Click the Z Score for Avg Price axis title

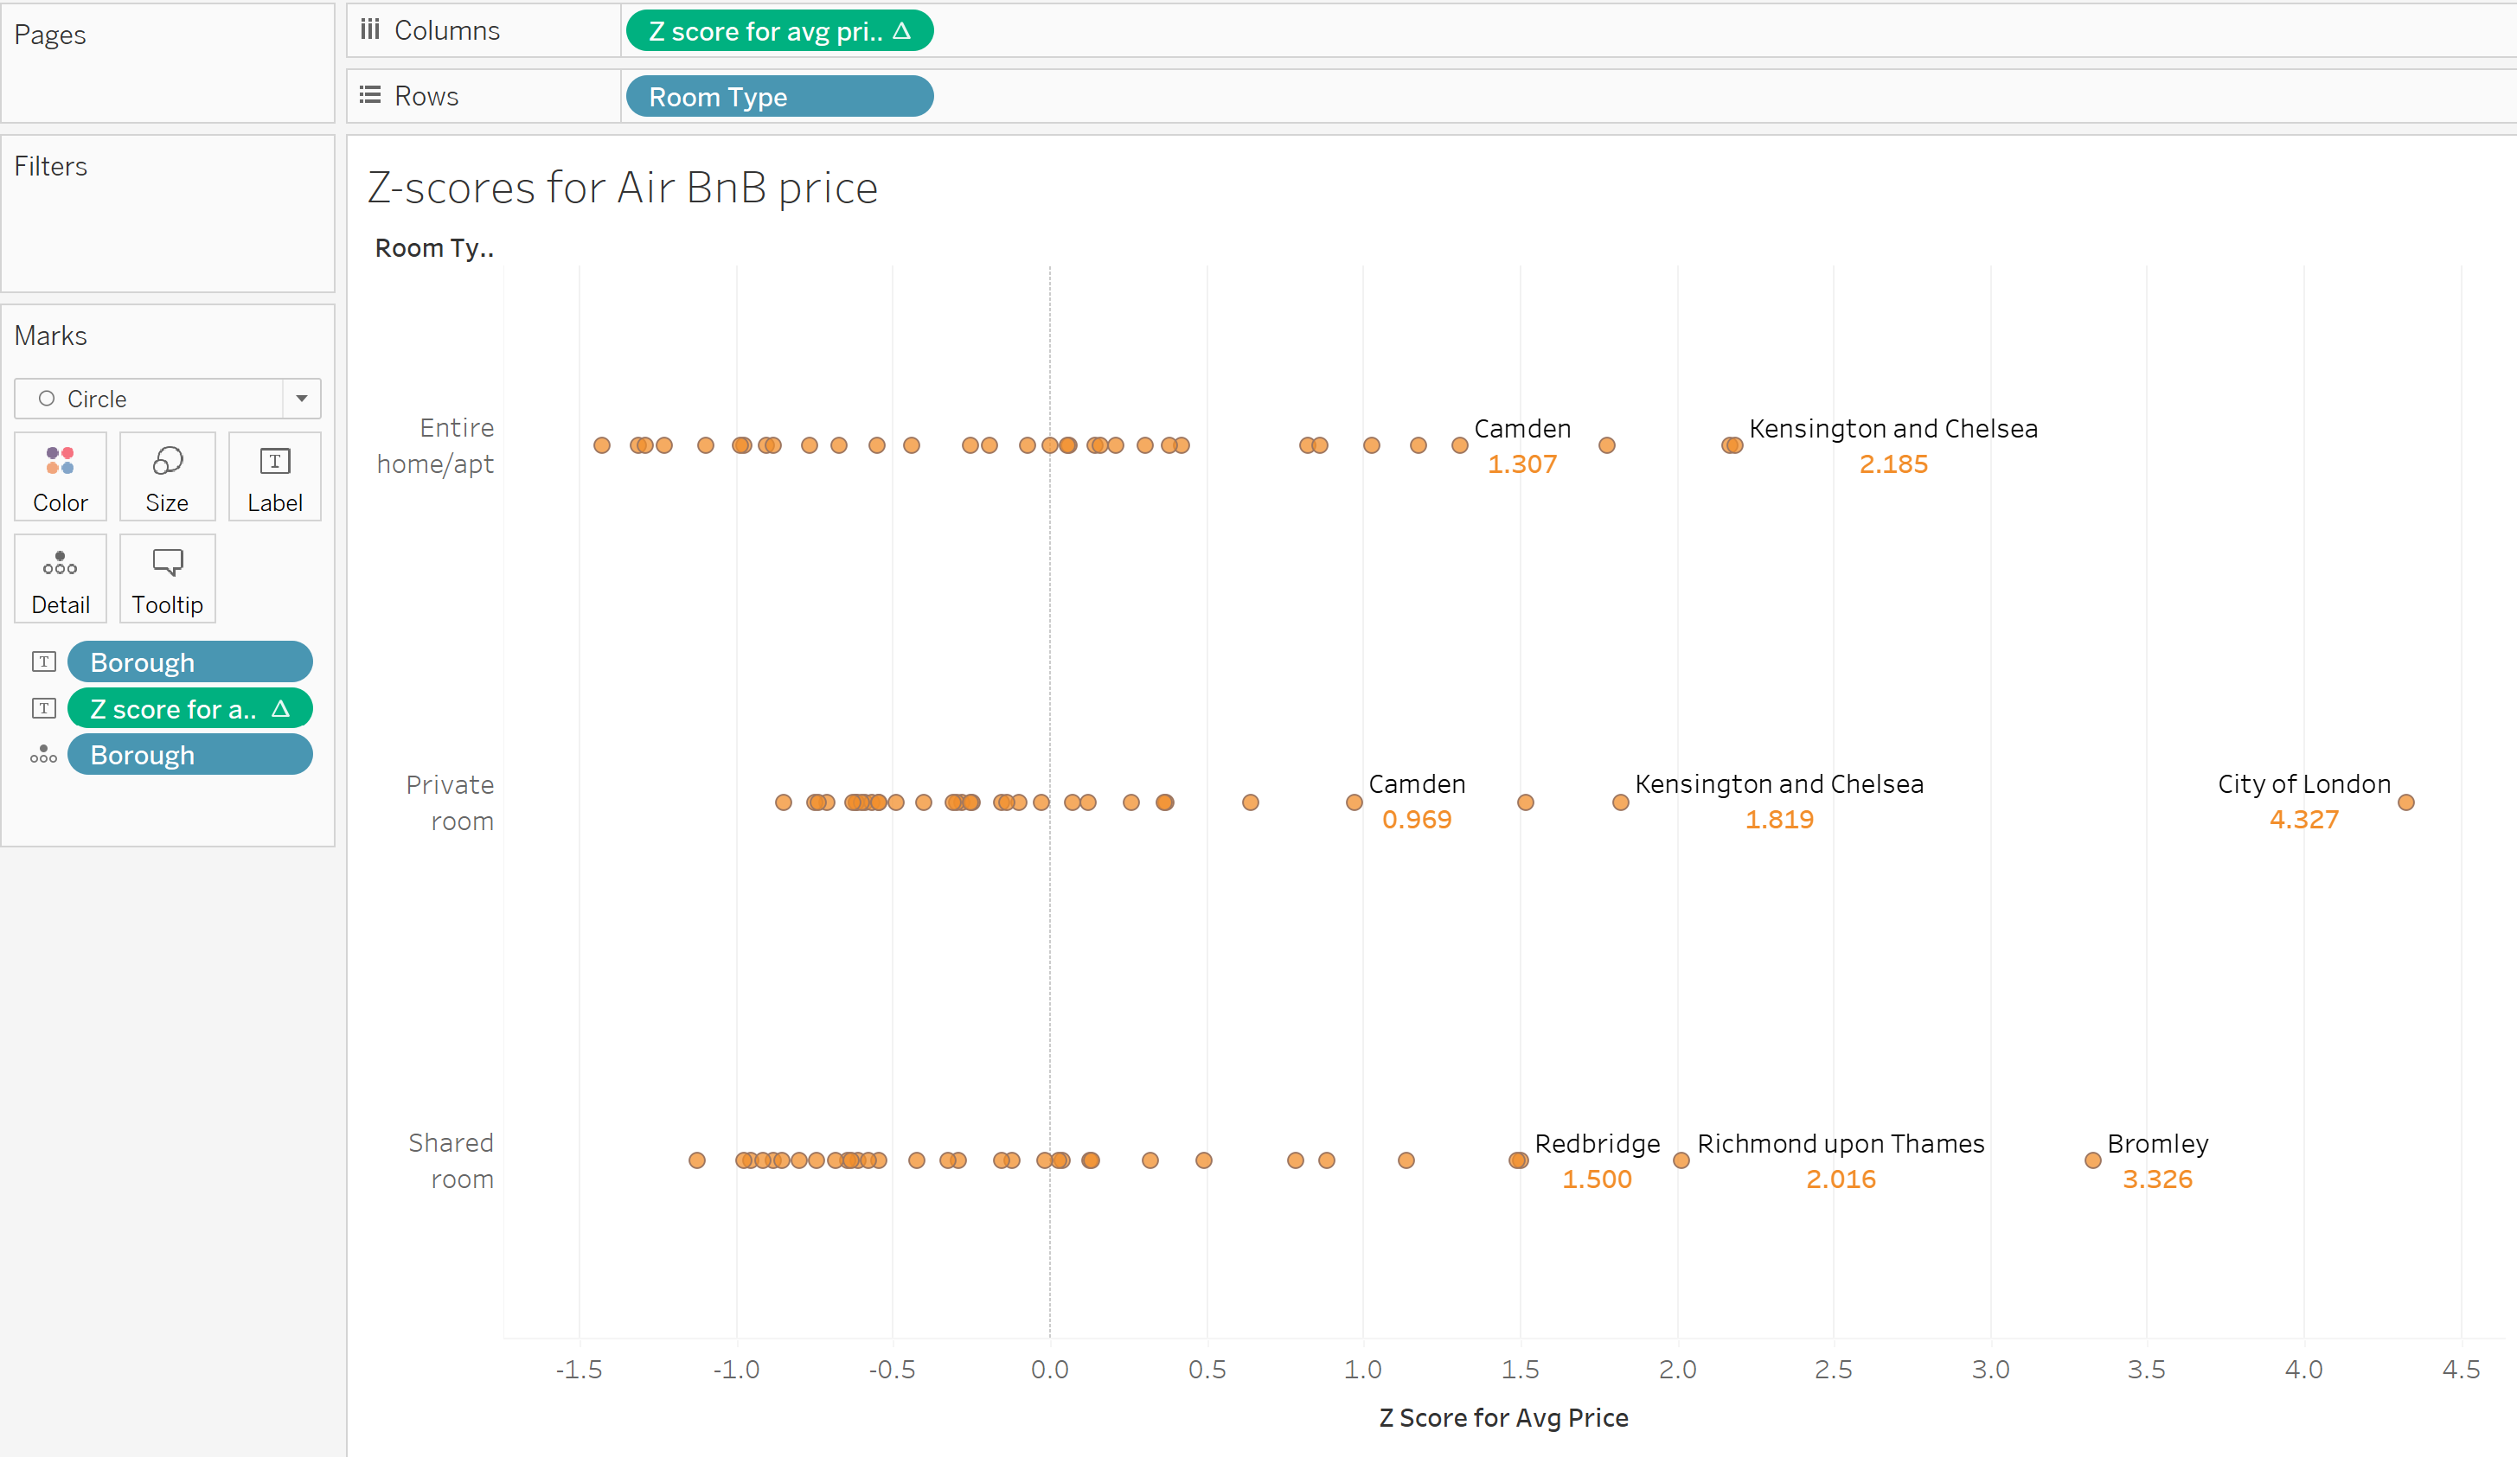1502,1417
